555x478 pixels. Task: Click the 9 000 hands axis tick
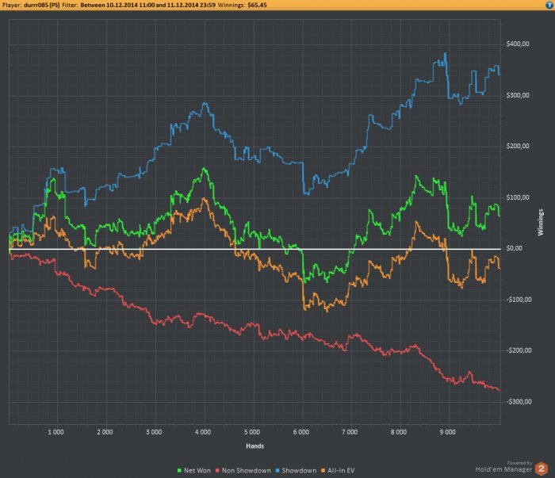point(448,432)
